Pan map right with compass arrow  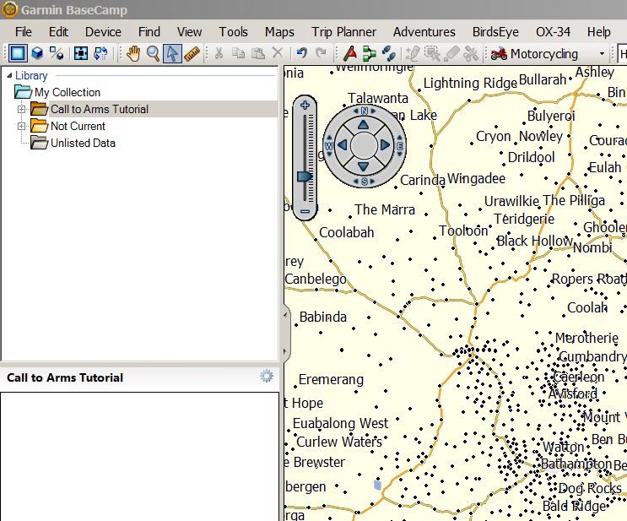385,145
